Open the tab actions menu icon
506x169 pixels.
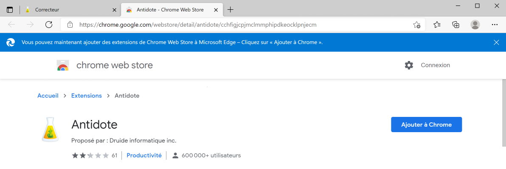coord(10,10)
